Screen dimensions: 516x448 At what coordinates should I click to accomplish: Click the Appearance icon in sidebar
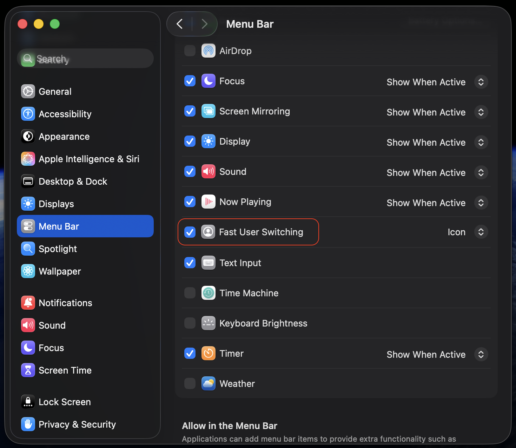pyautogui.click(x=28, y=137)
